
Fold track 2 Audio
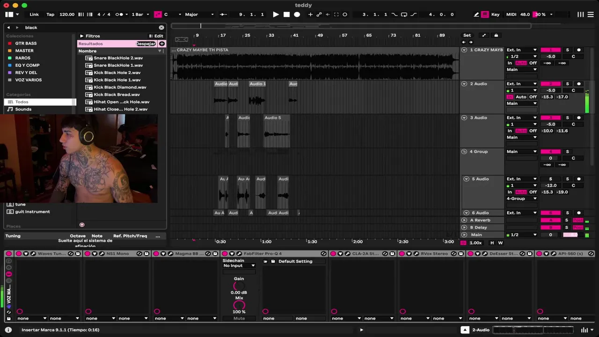click(464, 84)
